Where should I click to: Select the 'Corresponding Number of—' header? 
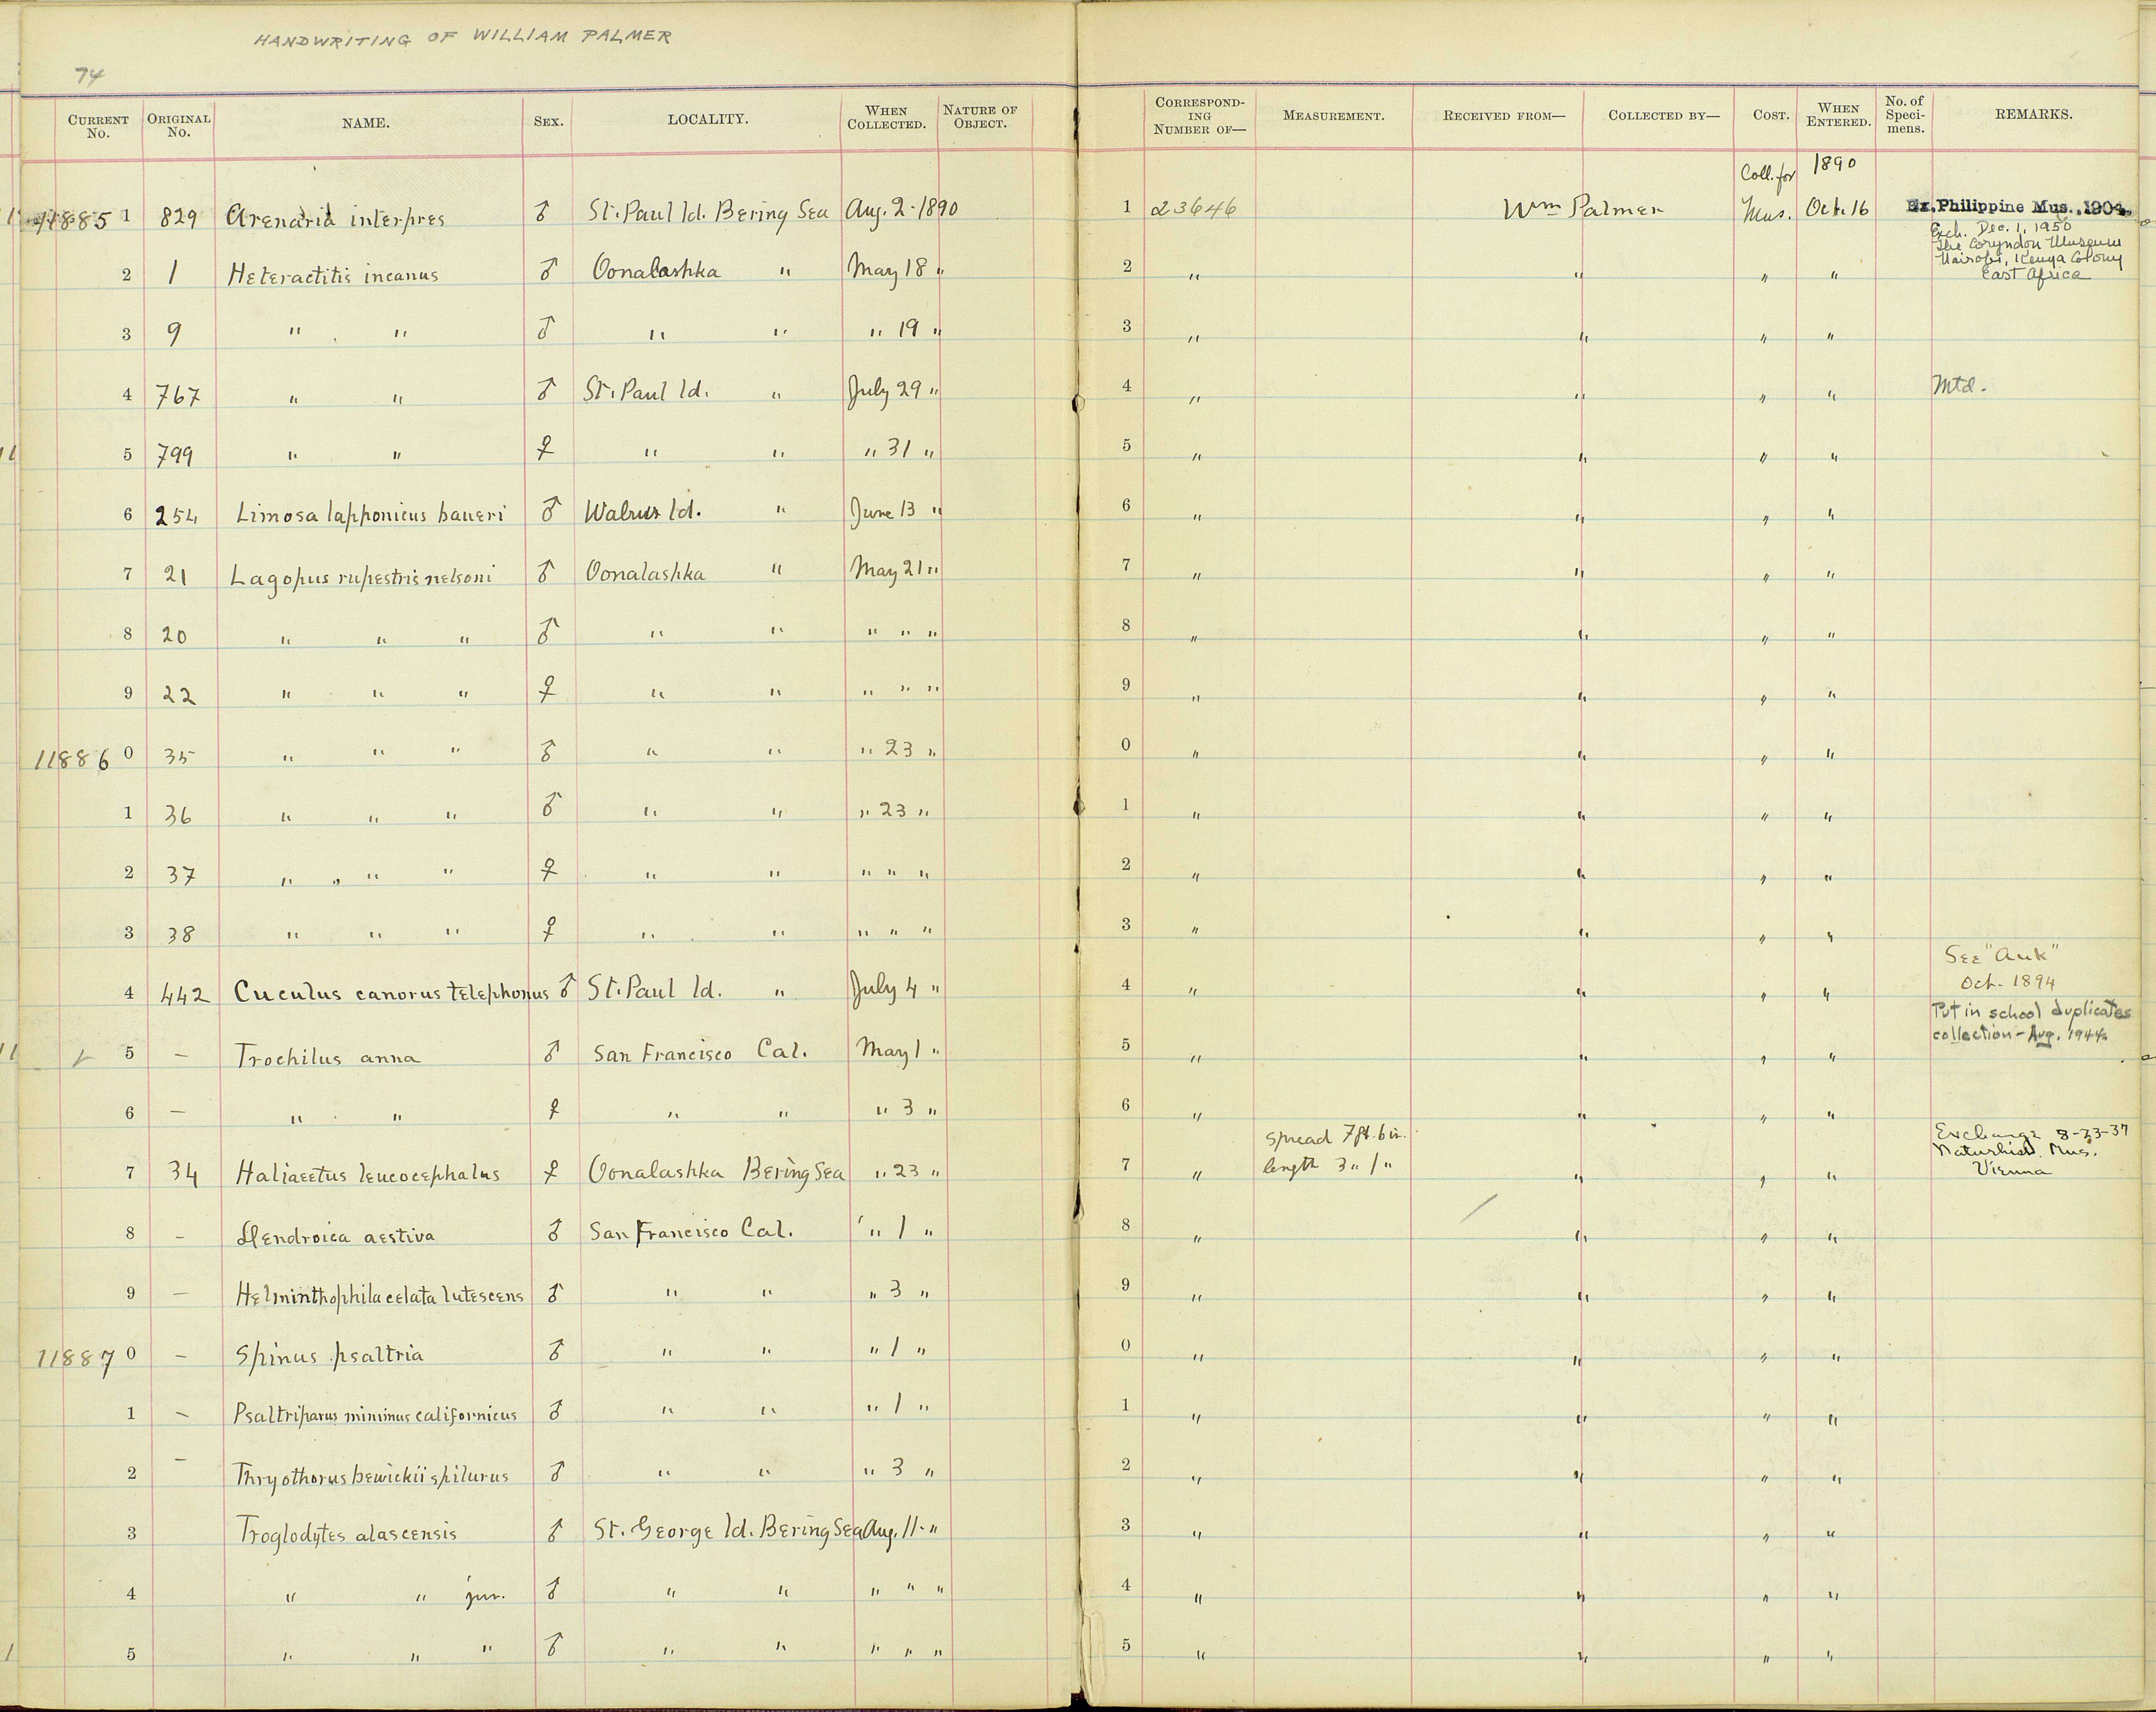[1199, 116]
